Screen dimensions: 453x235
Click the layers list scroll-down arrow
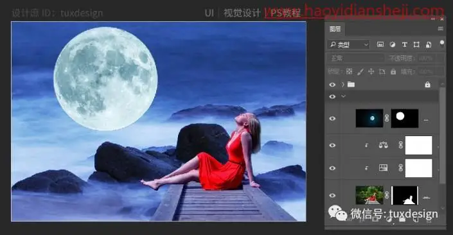click(443, 209)
